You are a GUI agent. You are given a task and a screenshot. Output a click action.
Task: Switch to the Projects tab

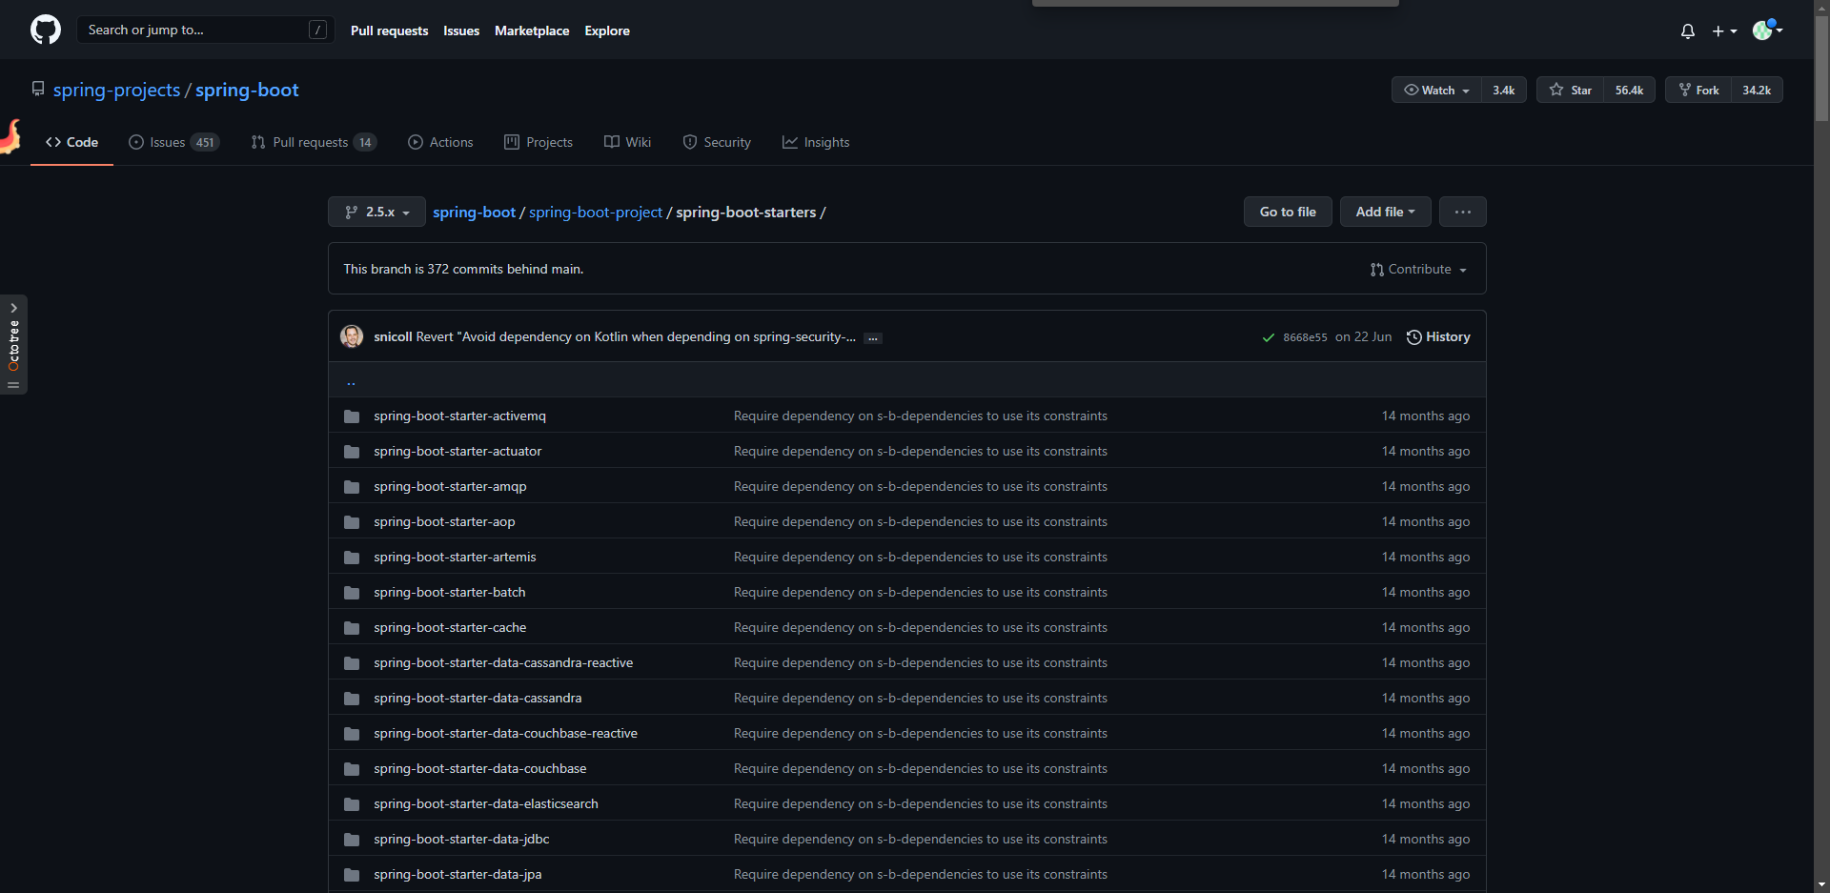pos(539,142)
